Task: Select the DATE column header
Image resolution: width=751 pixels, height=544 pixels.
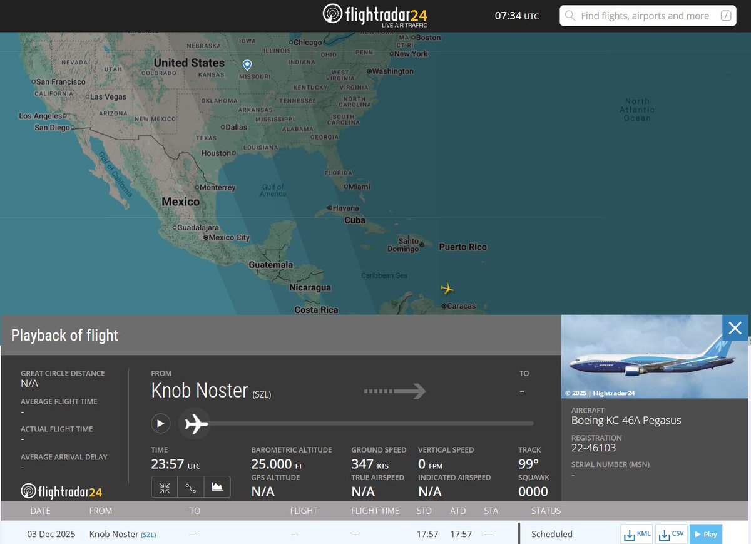Action: click(x=40, y=511)
